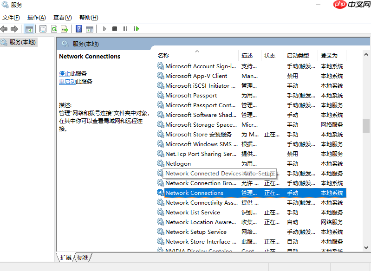Click the gear icon beside Net.Tcp Port Sharing Ser...
The width and height of the screenshot is (371, 271).
[160, 154]
